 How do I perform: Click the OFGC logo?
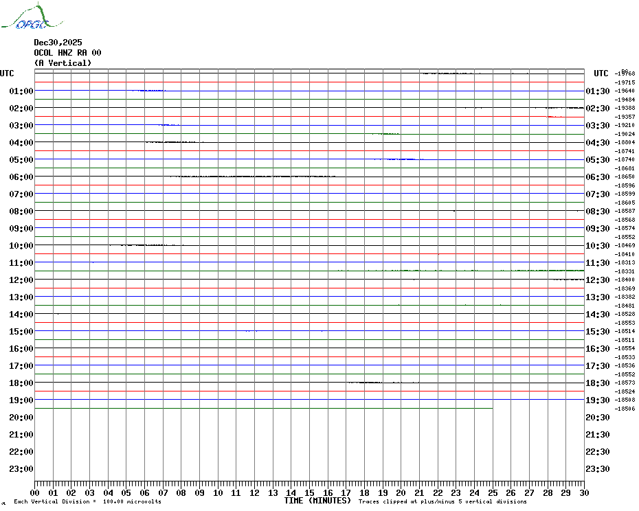coord(32,16)
